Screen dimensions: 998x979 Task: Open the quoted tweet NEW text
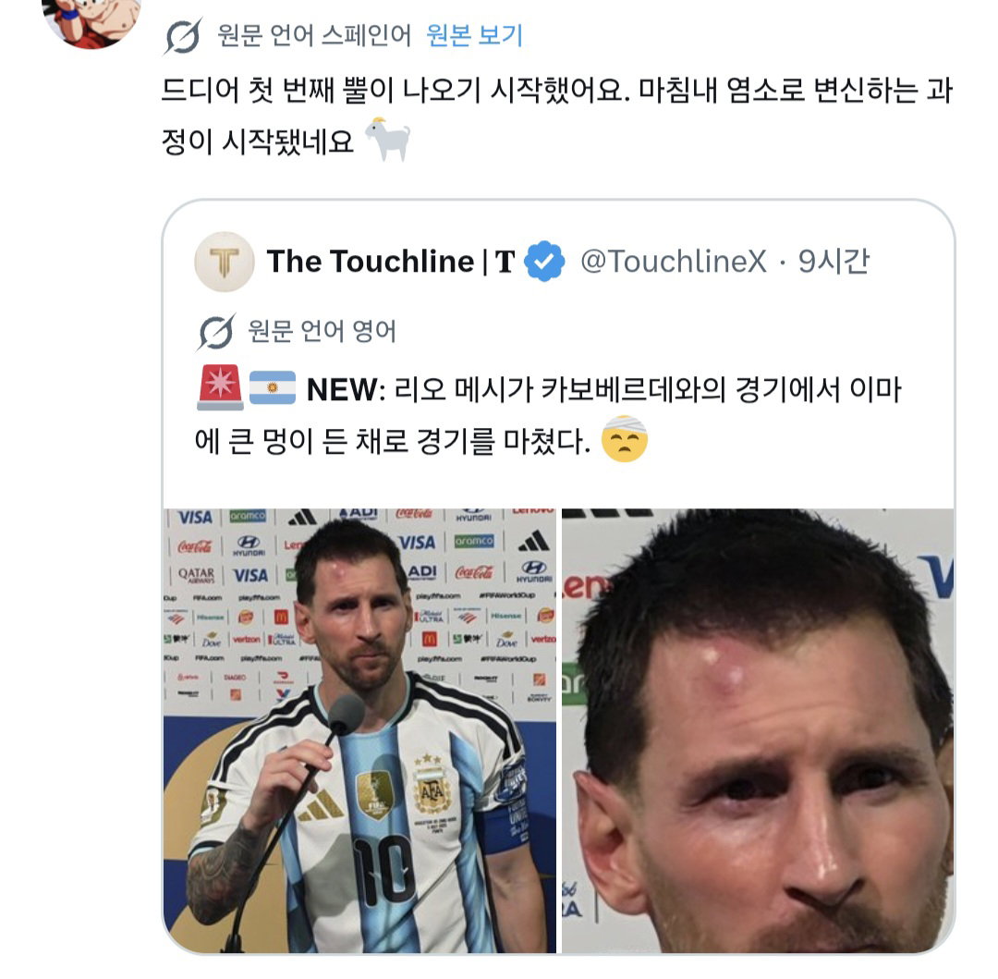[x=548, y=414]
